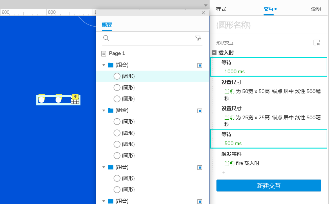Collapse 载入时 using the minus icon
The image size is (329, 204).
pos(214,52)
